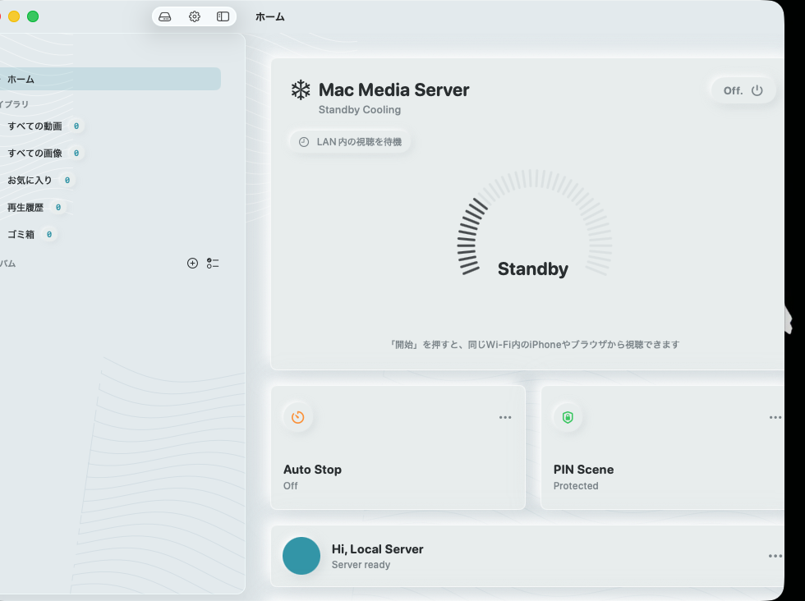
Task: Open the PIN Scene card's more options
Action: point(775,417)
